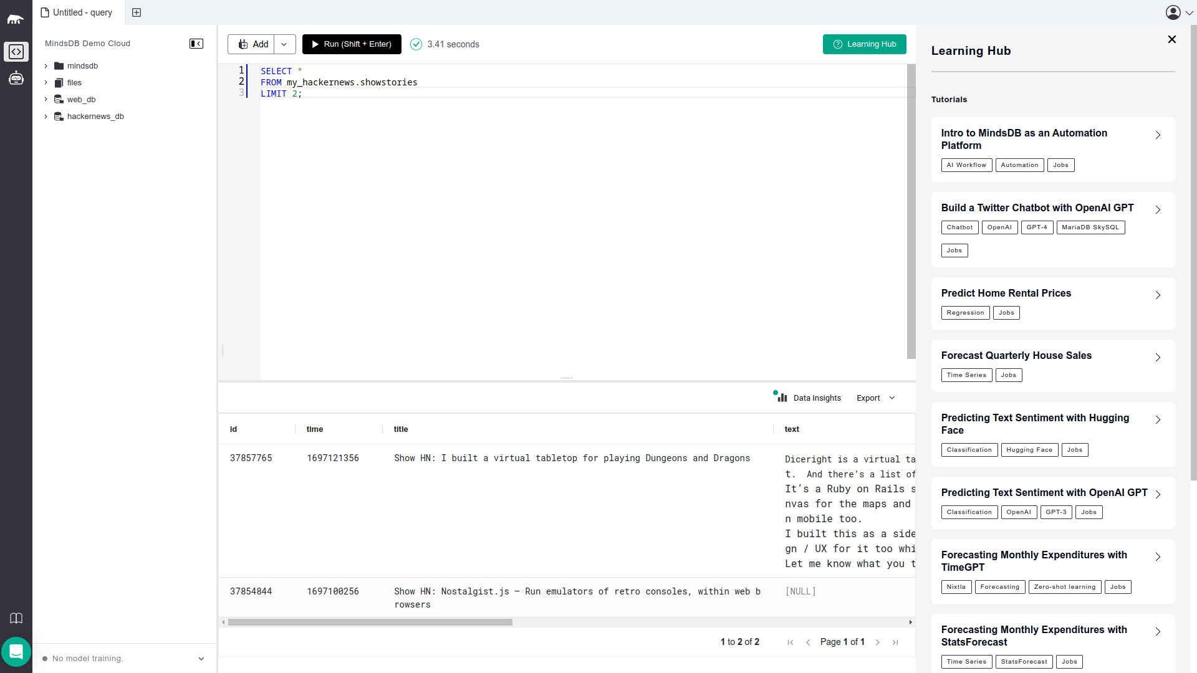Open the SQL editor sidebar icon
The width and height of the screenshot is (1197, 673).
tap(16, 52)
